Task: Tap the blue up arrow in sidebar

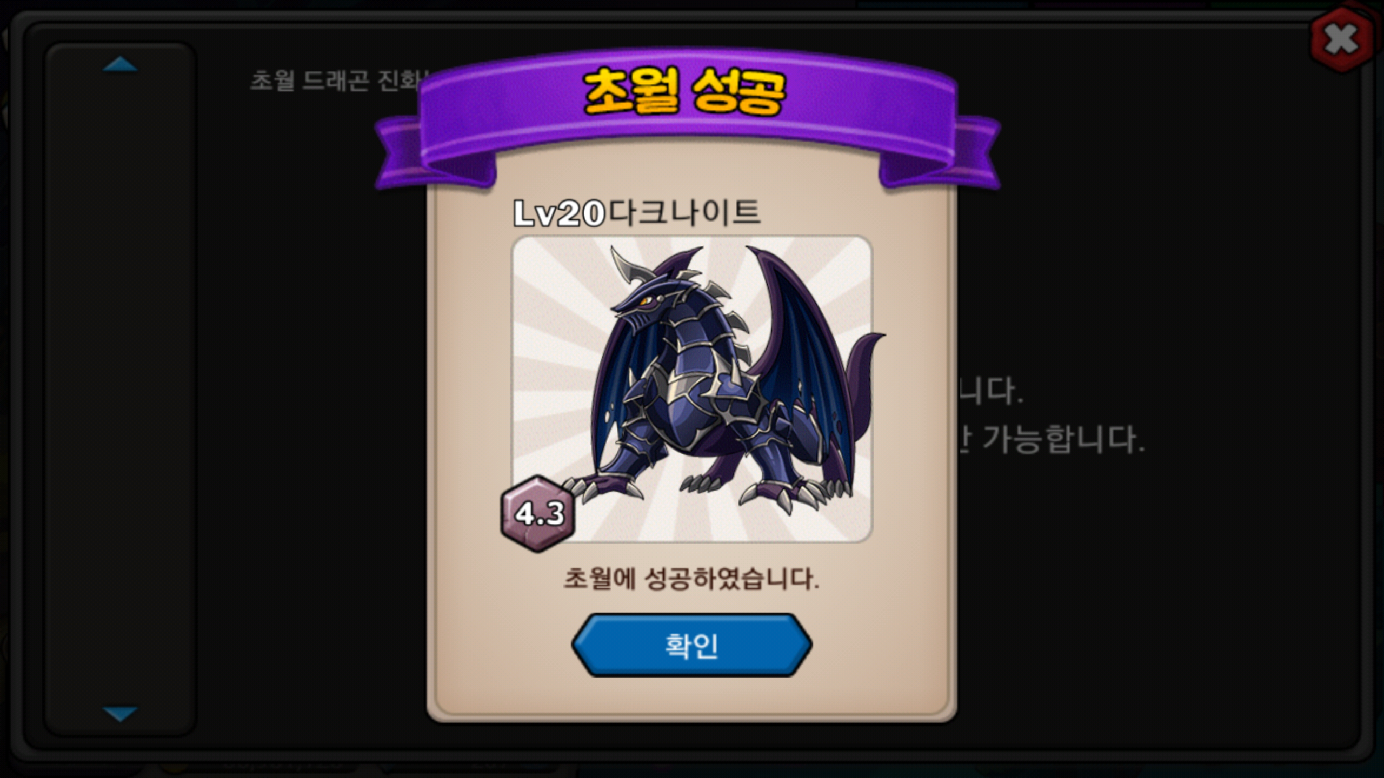Action: tap(120, 64)
